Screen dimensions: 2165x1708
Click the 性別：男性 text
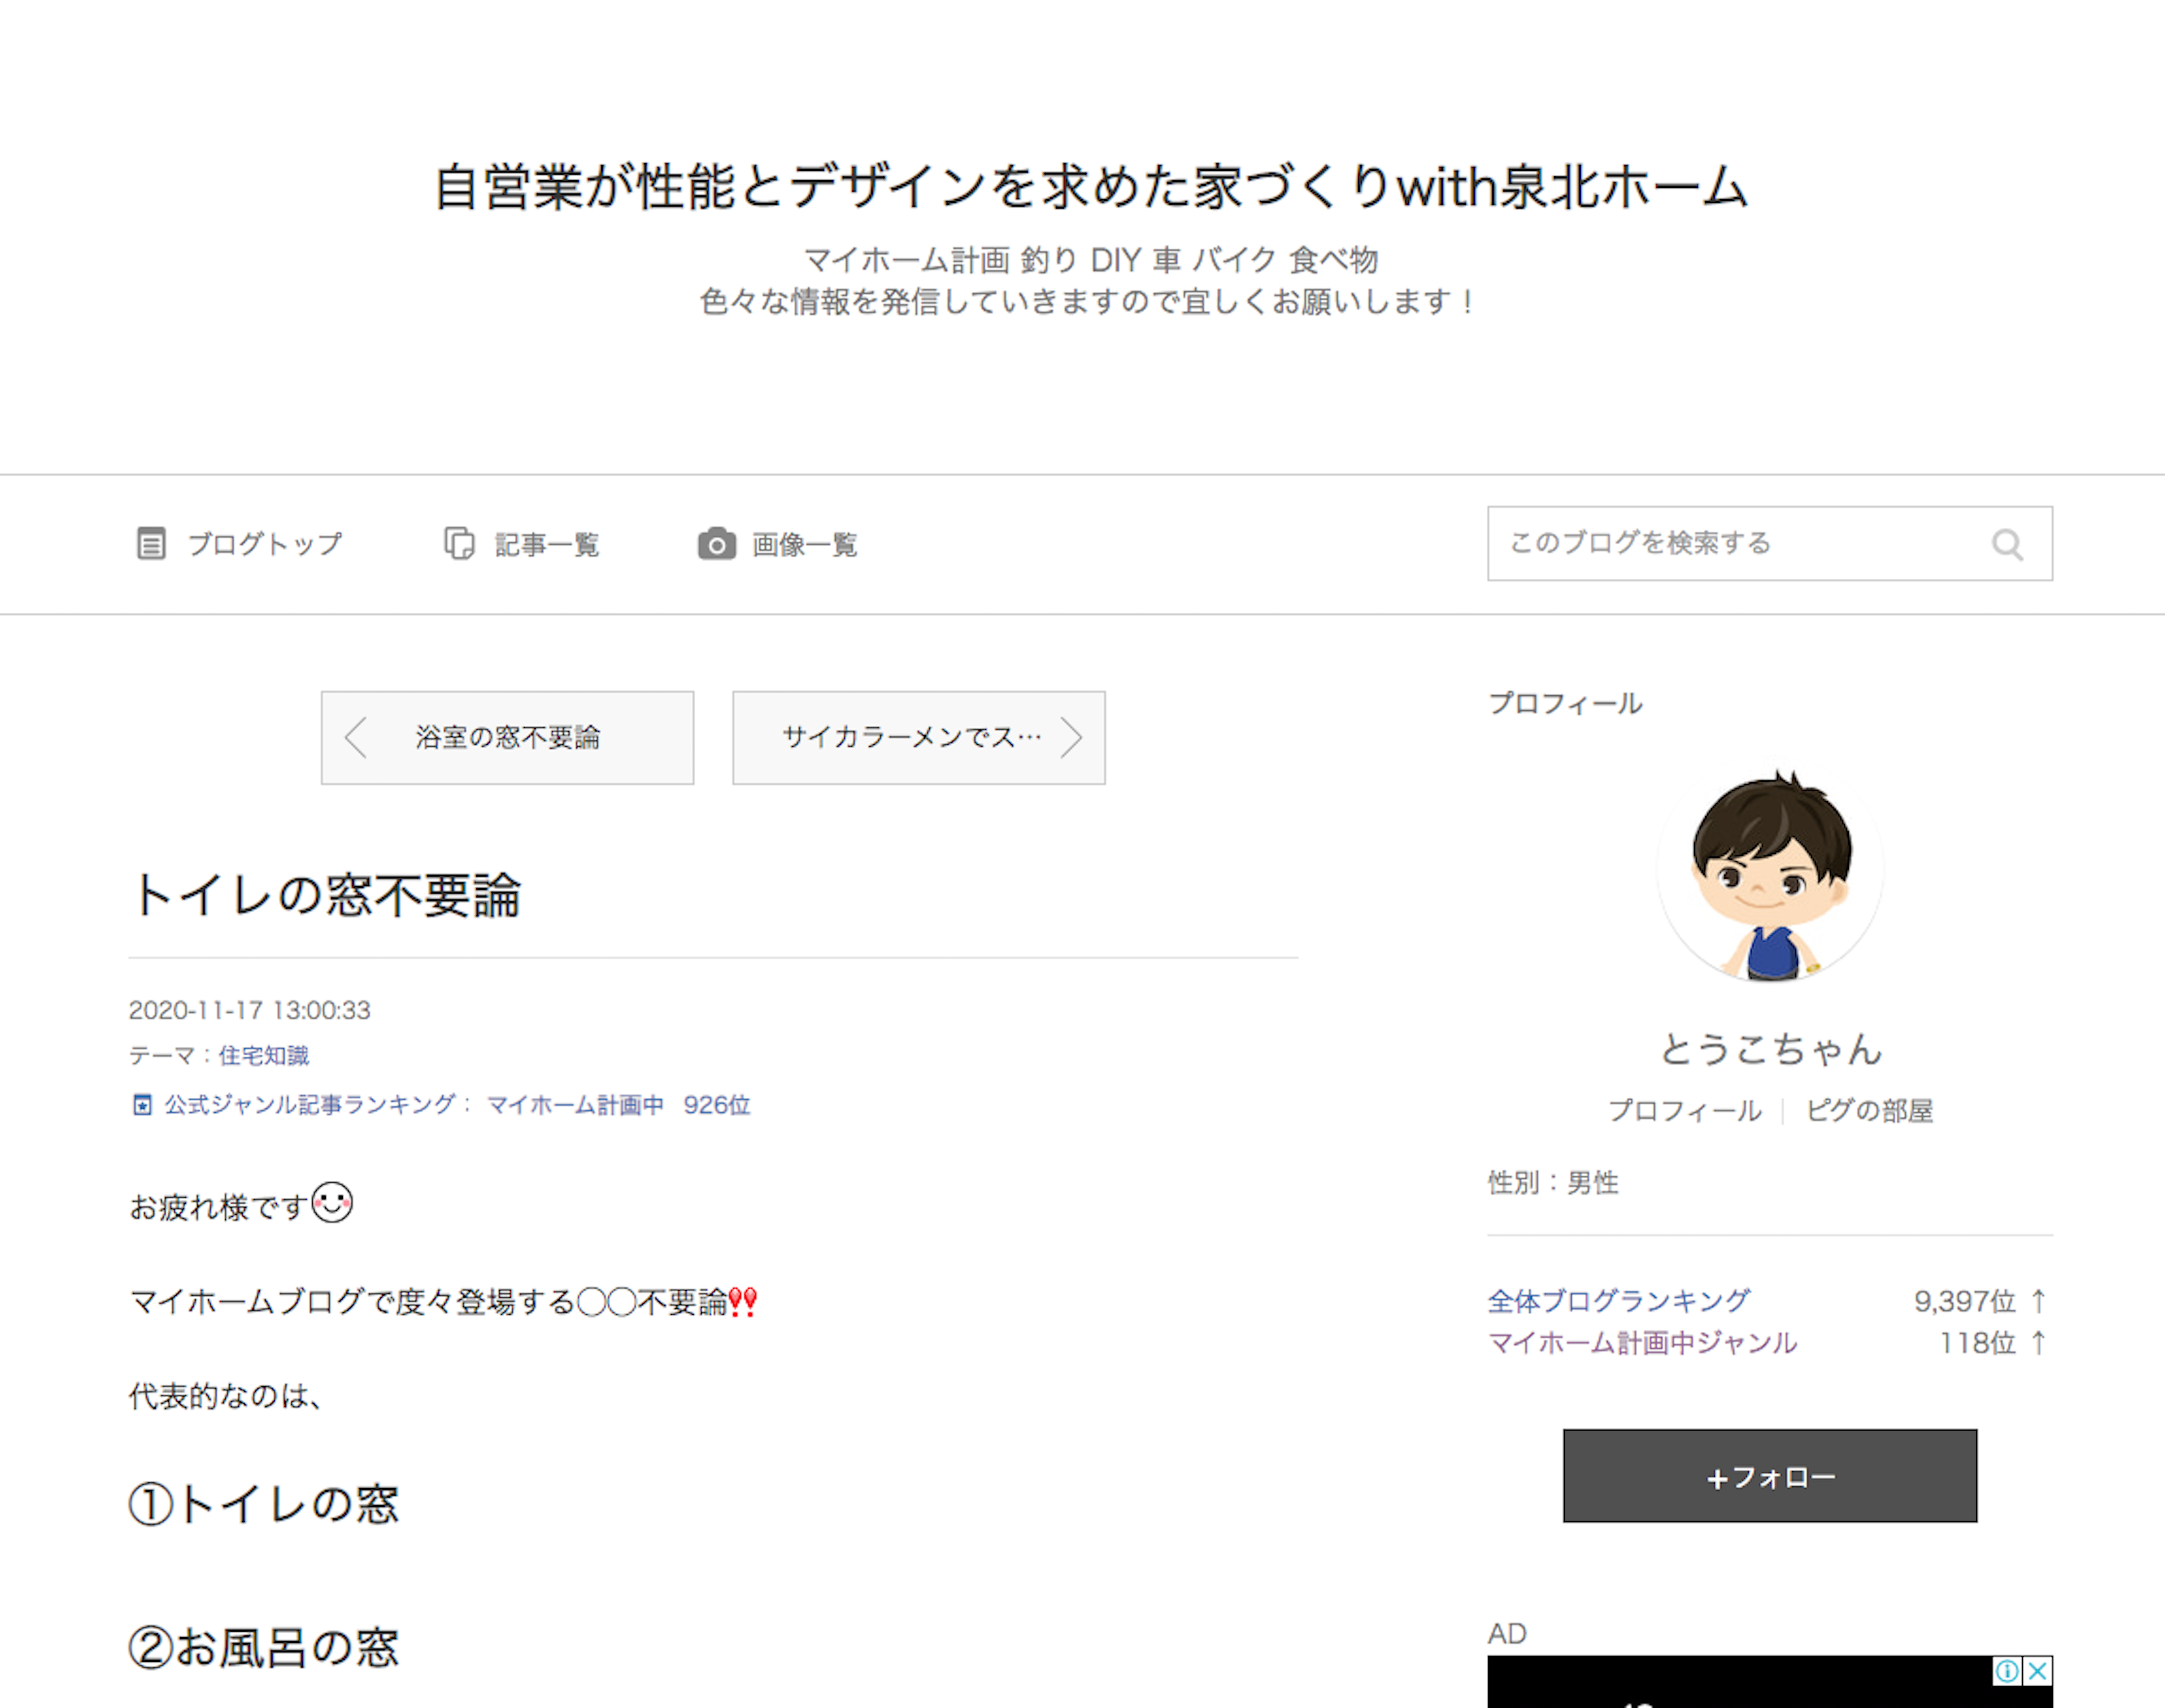coord(1553,1183)
